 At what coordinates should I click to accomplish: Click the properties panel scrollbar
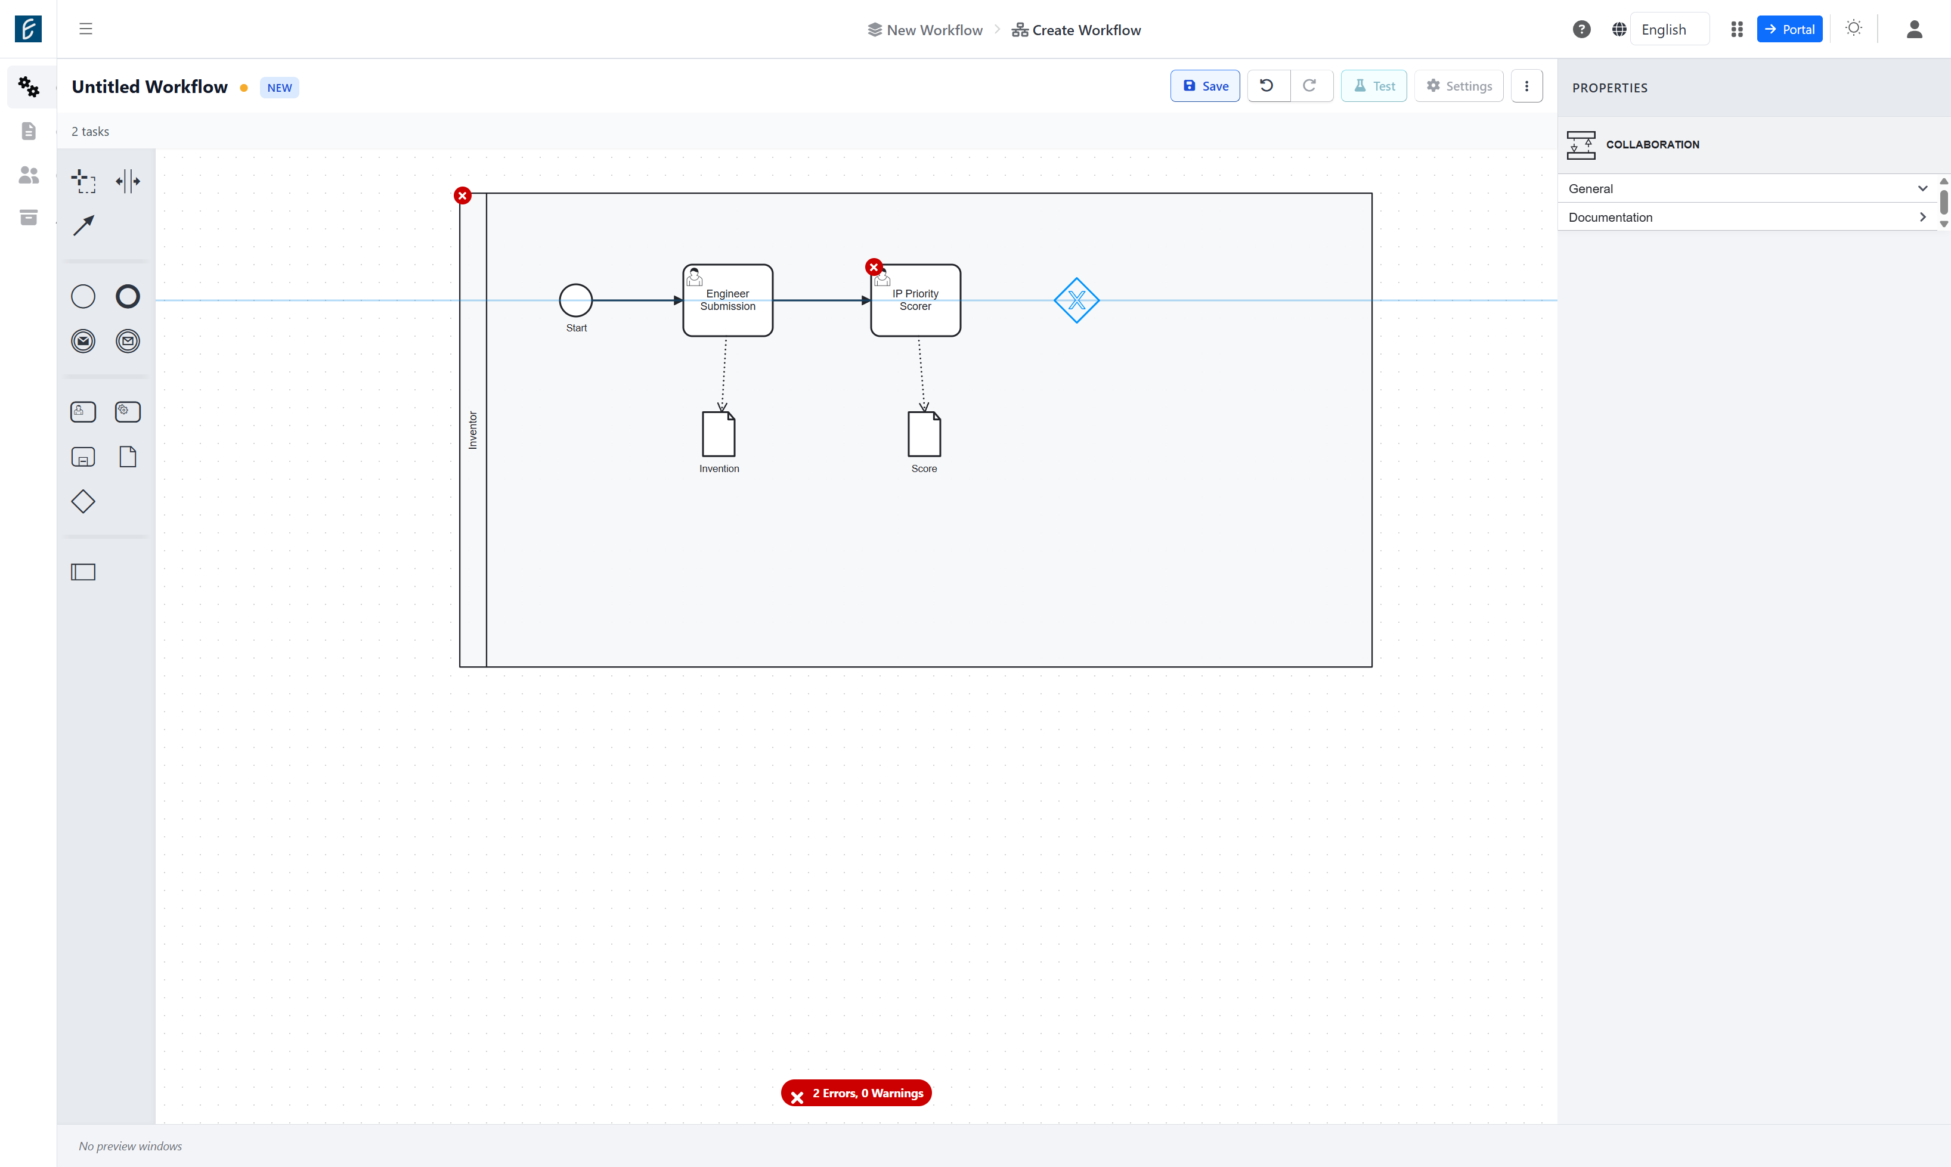[1944, 202]
